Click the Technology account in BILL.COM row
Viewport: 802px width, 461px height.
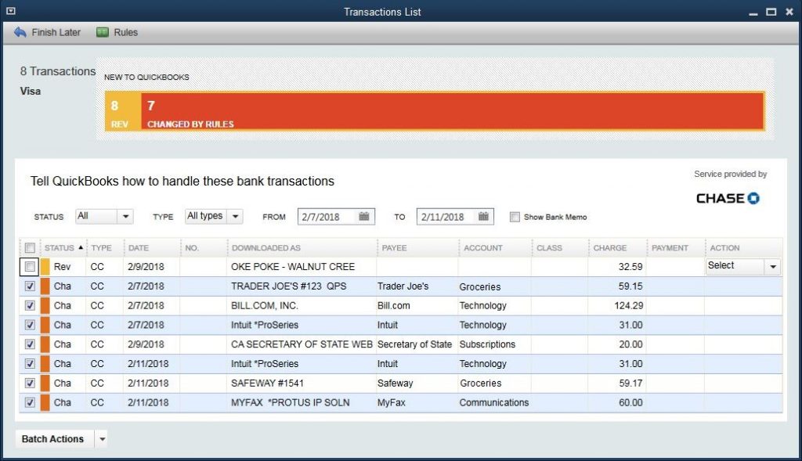pos(482,305)
